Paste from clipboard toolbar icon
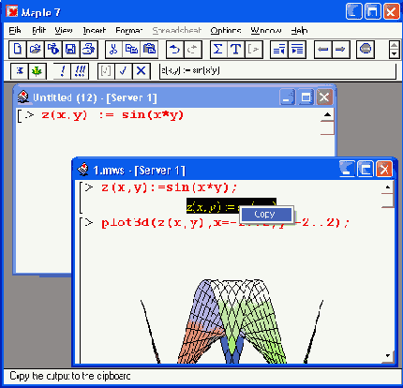This screenshot has height=388, width=403. pos(149,50)
